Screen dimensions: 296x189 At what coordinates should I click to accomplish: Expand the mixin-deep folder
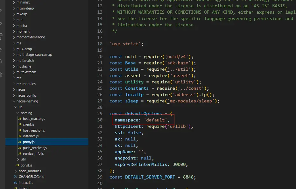click(x=14, y=8)
